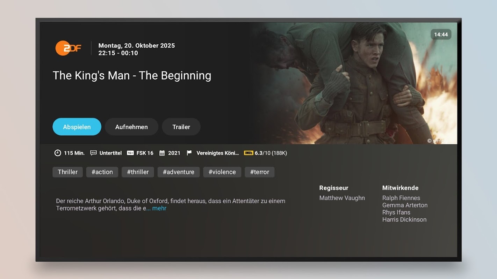497x279 pixels.
Task: Click the 14:44 clock badge
Action: [x=441, y=35]
